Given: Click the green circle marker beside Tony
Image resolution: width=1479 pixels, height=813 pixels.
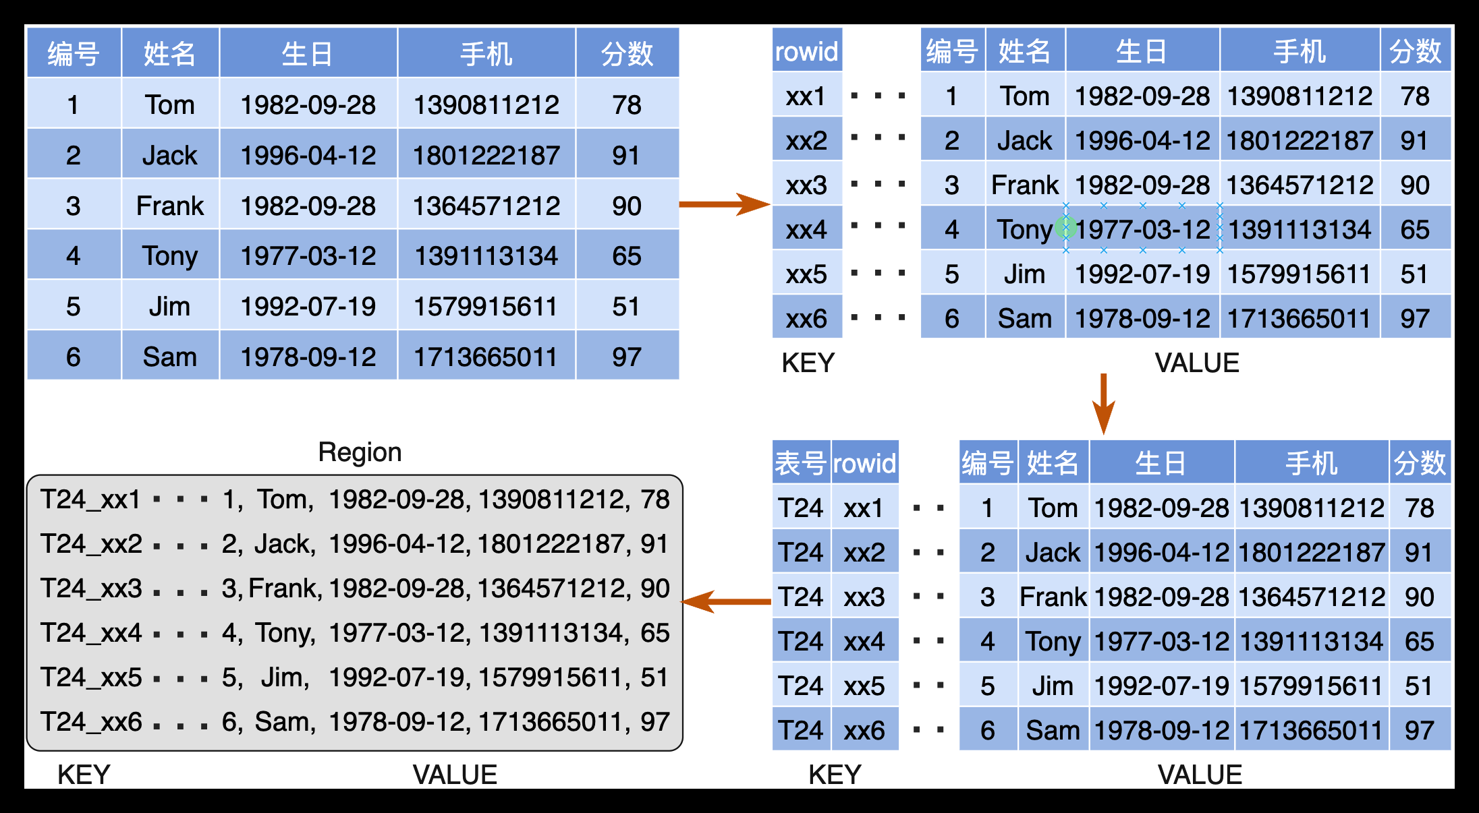Looking at the screenshot, I should click(1066, 228).
